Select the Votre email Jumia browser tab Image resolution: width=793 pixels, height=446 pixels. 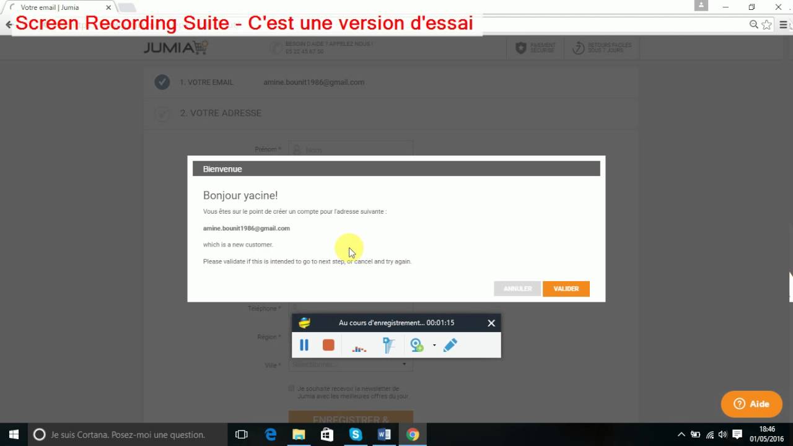click(58, 7)
